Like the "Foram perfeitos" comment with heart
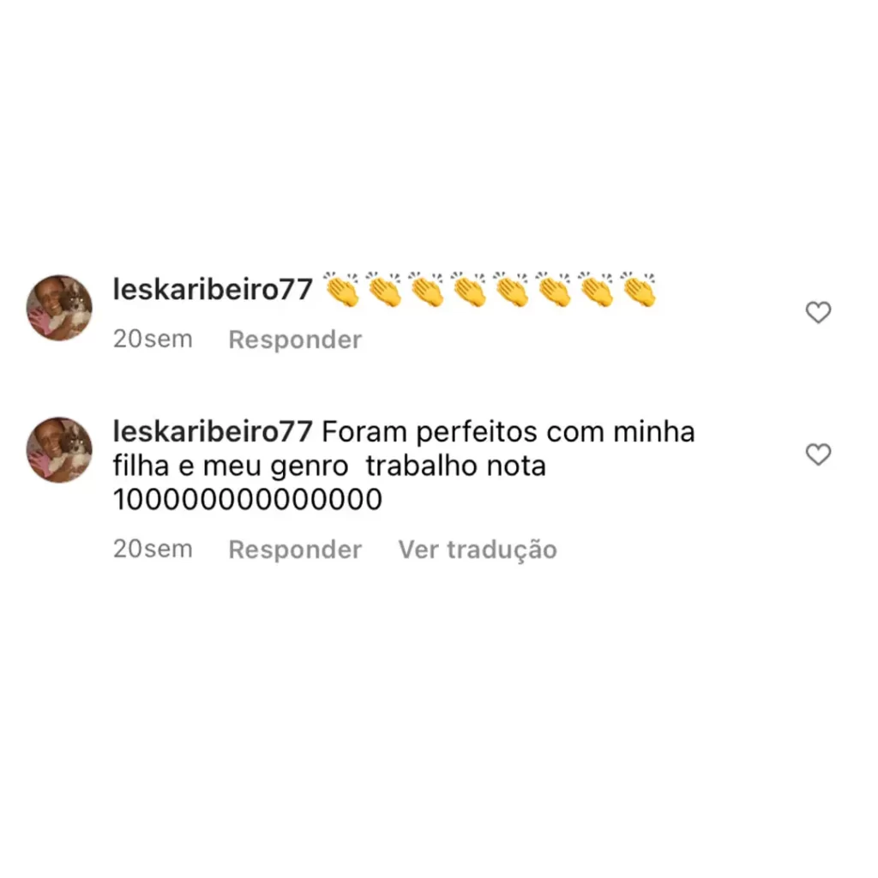878x878 pixels. tap(818, 454)
